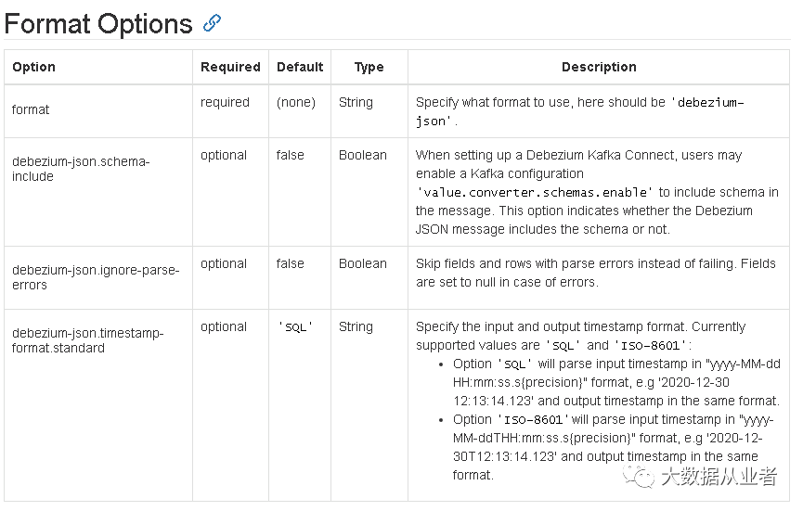Click the anchor link icon beside Format Options

tap(212, 23)
